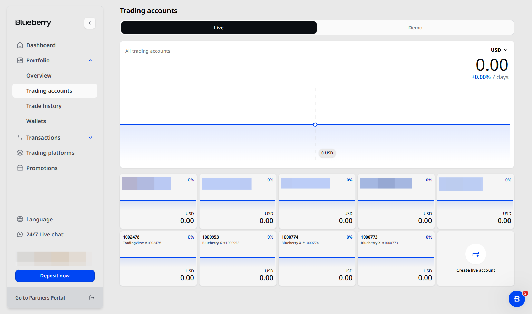Open the blue chat widget bubble
Screen dimensions: 532x314
tap(517, 299)
